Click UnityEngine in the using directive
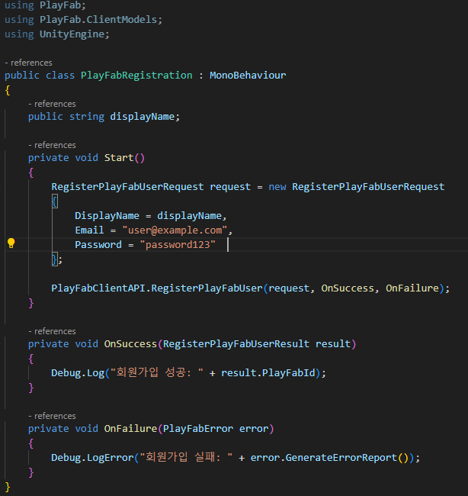468x496 pixels. 72,34
